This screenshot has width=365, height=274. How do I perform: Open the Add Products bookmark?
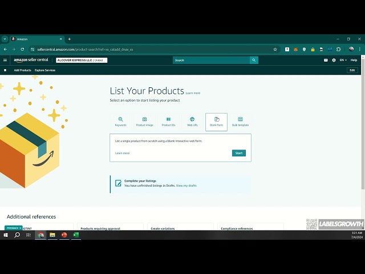point(22,70)
